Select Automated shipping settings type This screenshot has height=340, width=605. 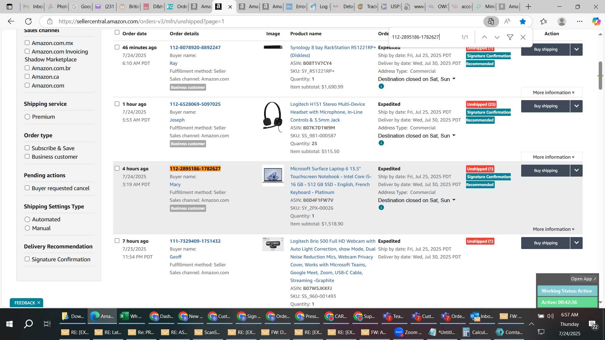tap(27, 219)
